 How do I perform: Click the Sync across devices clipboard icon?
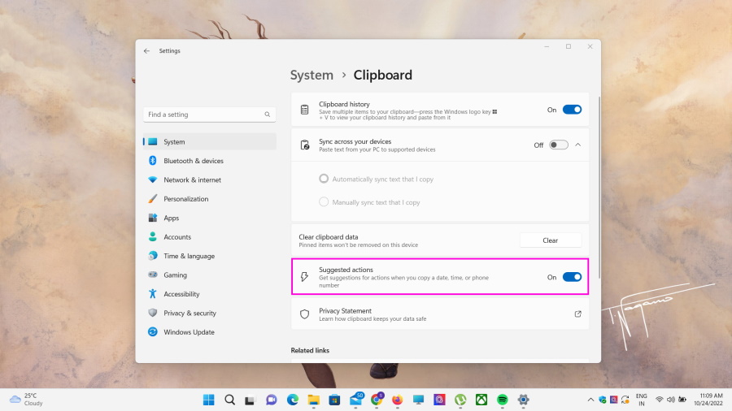click(304, 145)
